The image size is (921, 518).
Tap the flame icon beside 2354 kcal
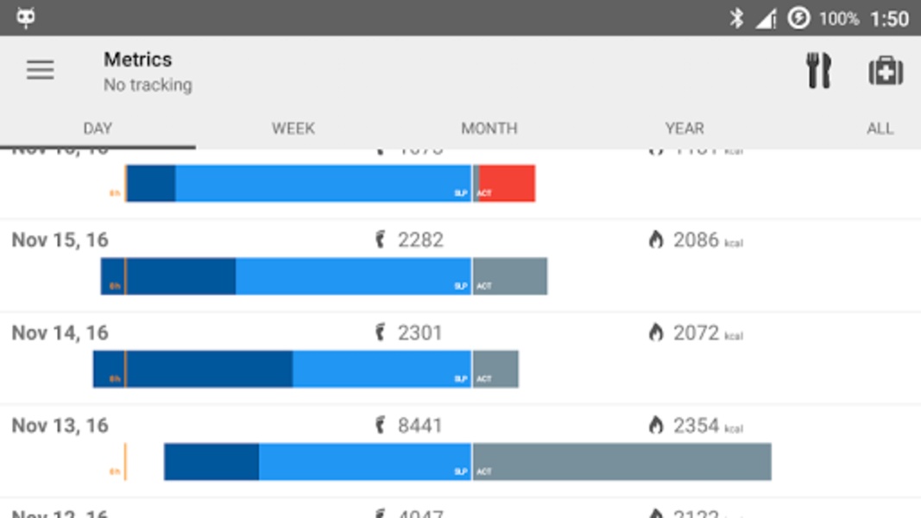click(x=656, y=426)
